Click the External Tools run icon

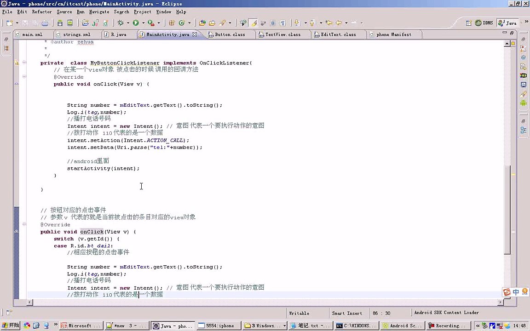click(x=151, y=23)
